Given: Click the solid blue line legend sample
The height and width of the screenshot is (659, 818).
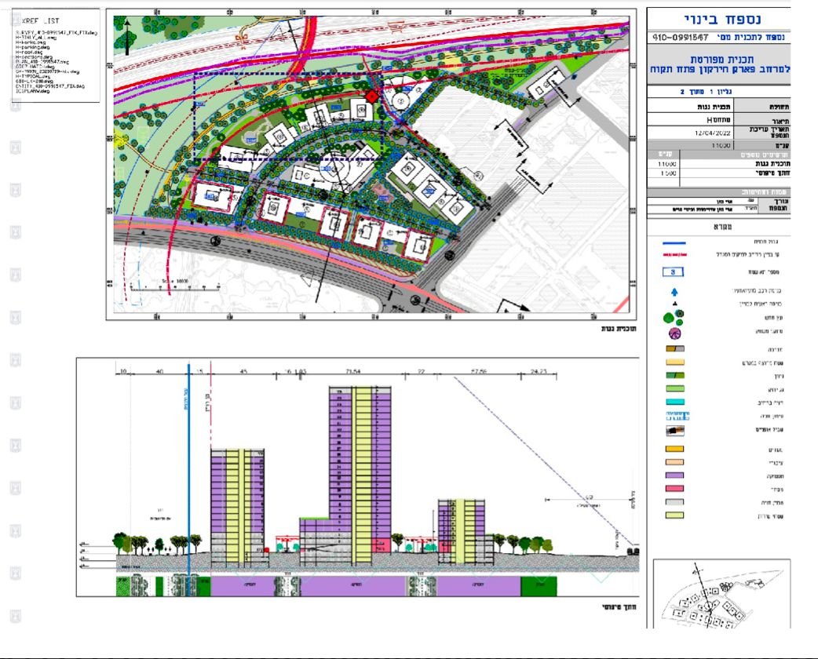Looking at the screenshot, I should (674, 242).
